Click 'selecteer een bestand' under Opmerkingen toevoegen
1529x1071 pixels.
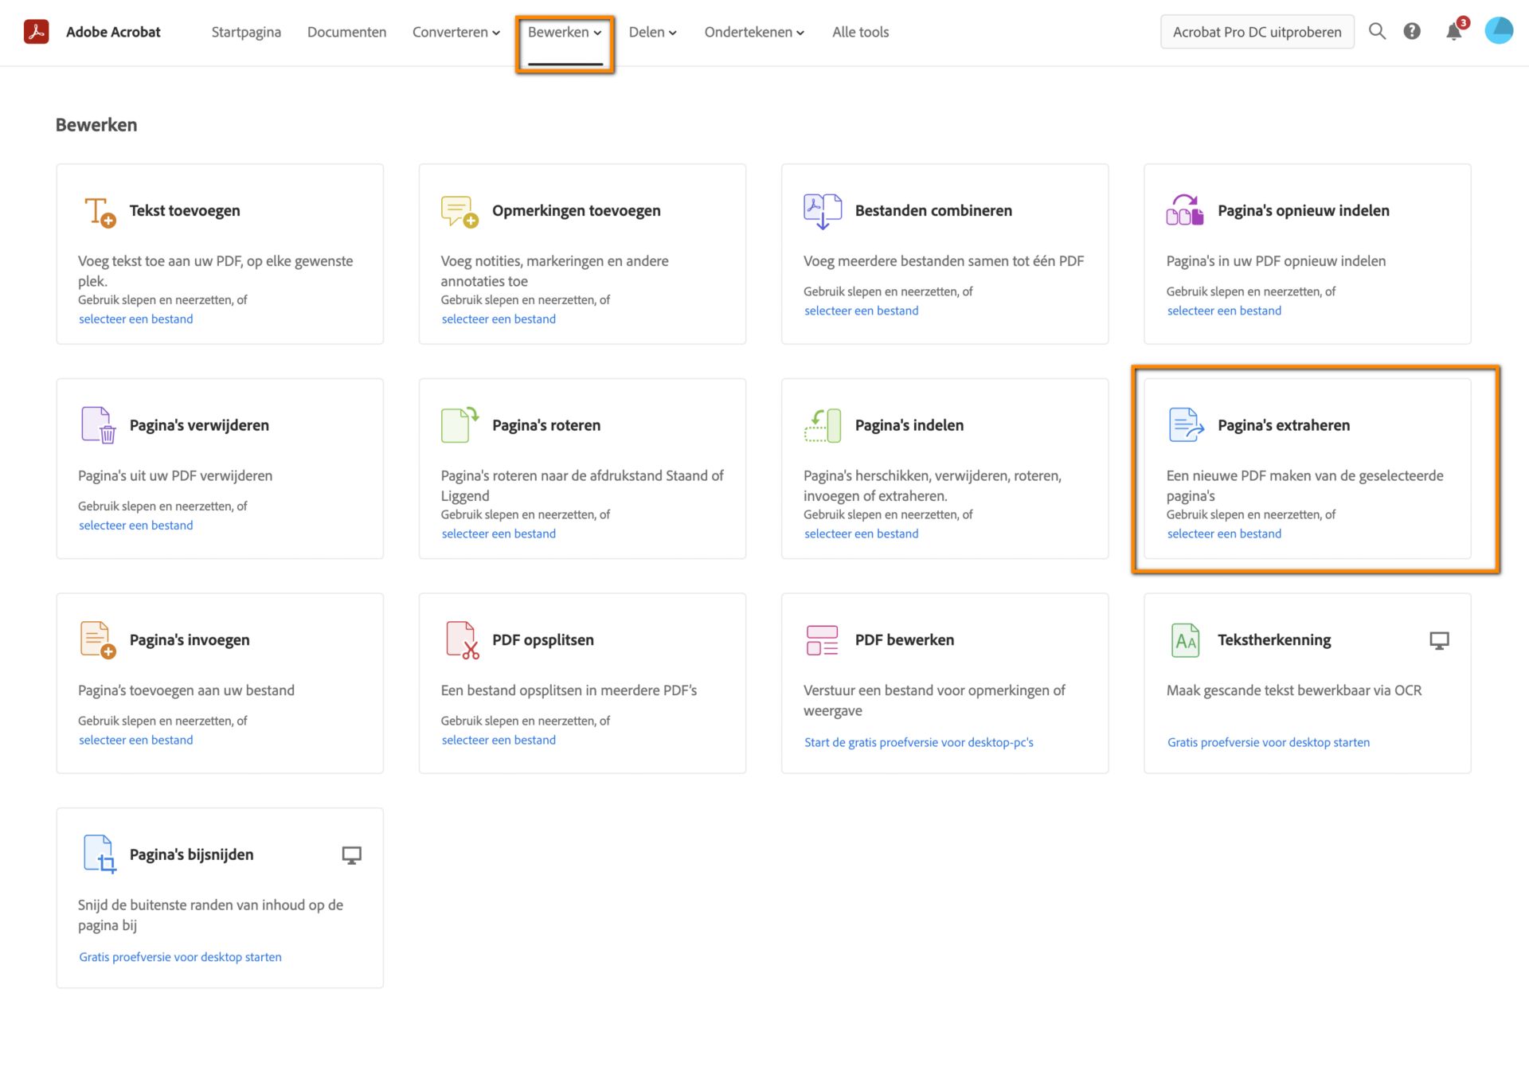[x=499, y=319]
